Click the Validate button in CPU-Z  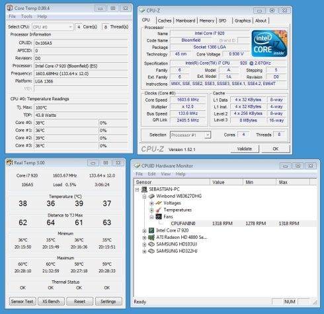(245, 149)
